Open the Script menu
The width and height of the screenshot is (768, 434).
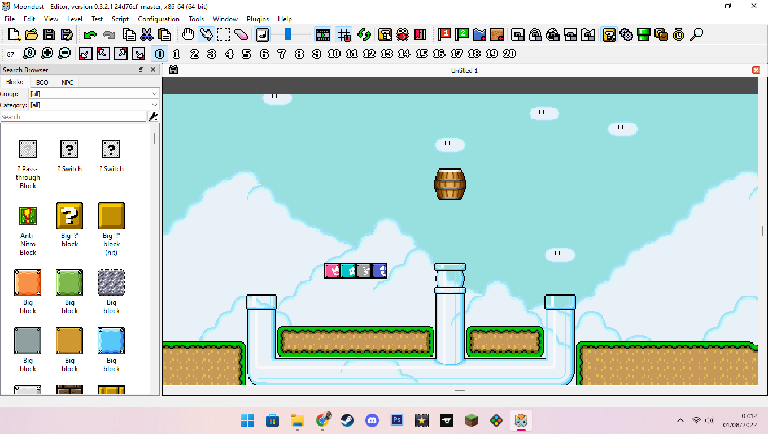point(120,19)
